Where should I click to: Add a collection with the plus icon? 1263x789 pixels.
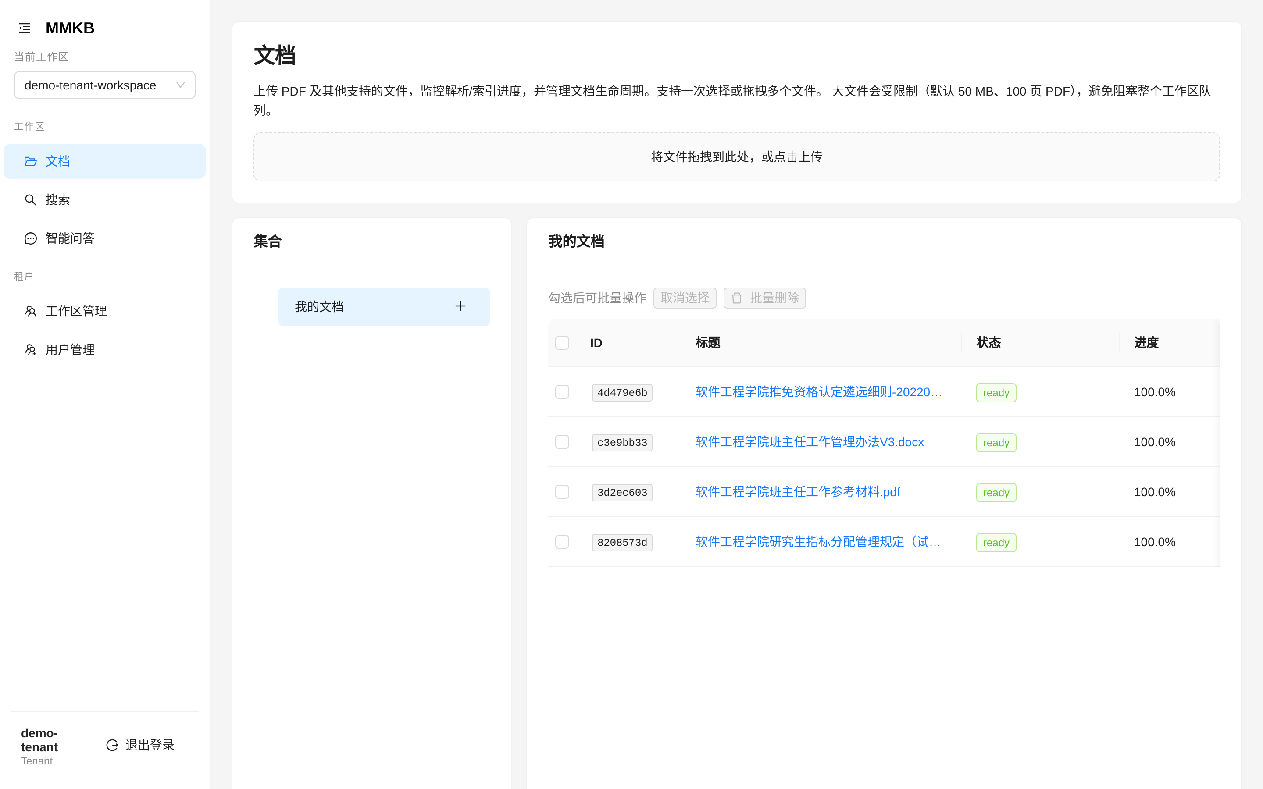[460, 306]
